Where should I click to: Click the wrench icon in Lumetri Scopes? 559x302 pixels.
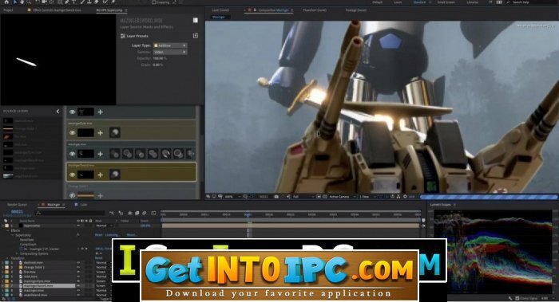pos(510,299)
